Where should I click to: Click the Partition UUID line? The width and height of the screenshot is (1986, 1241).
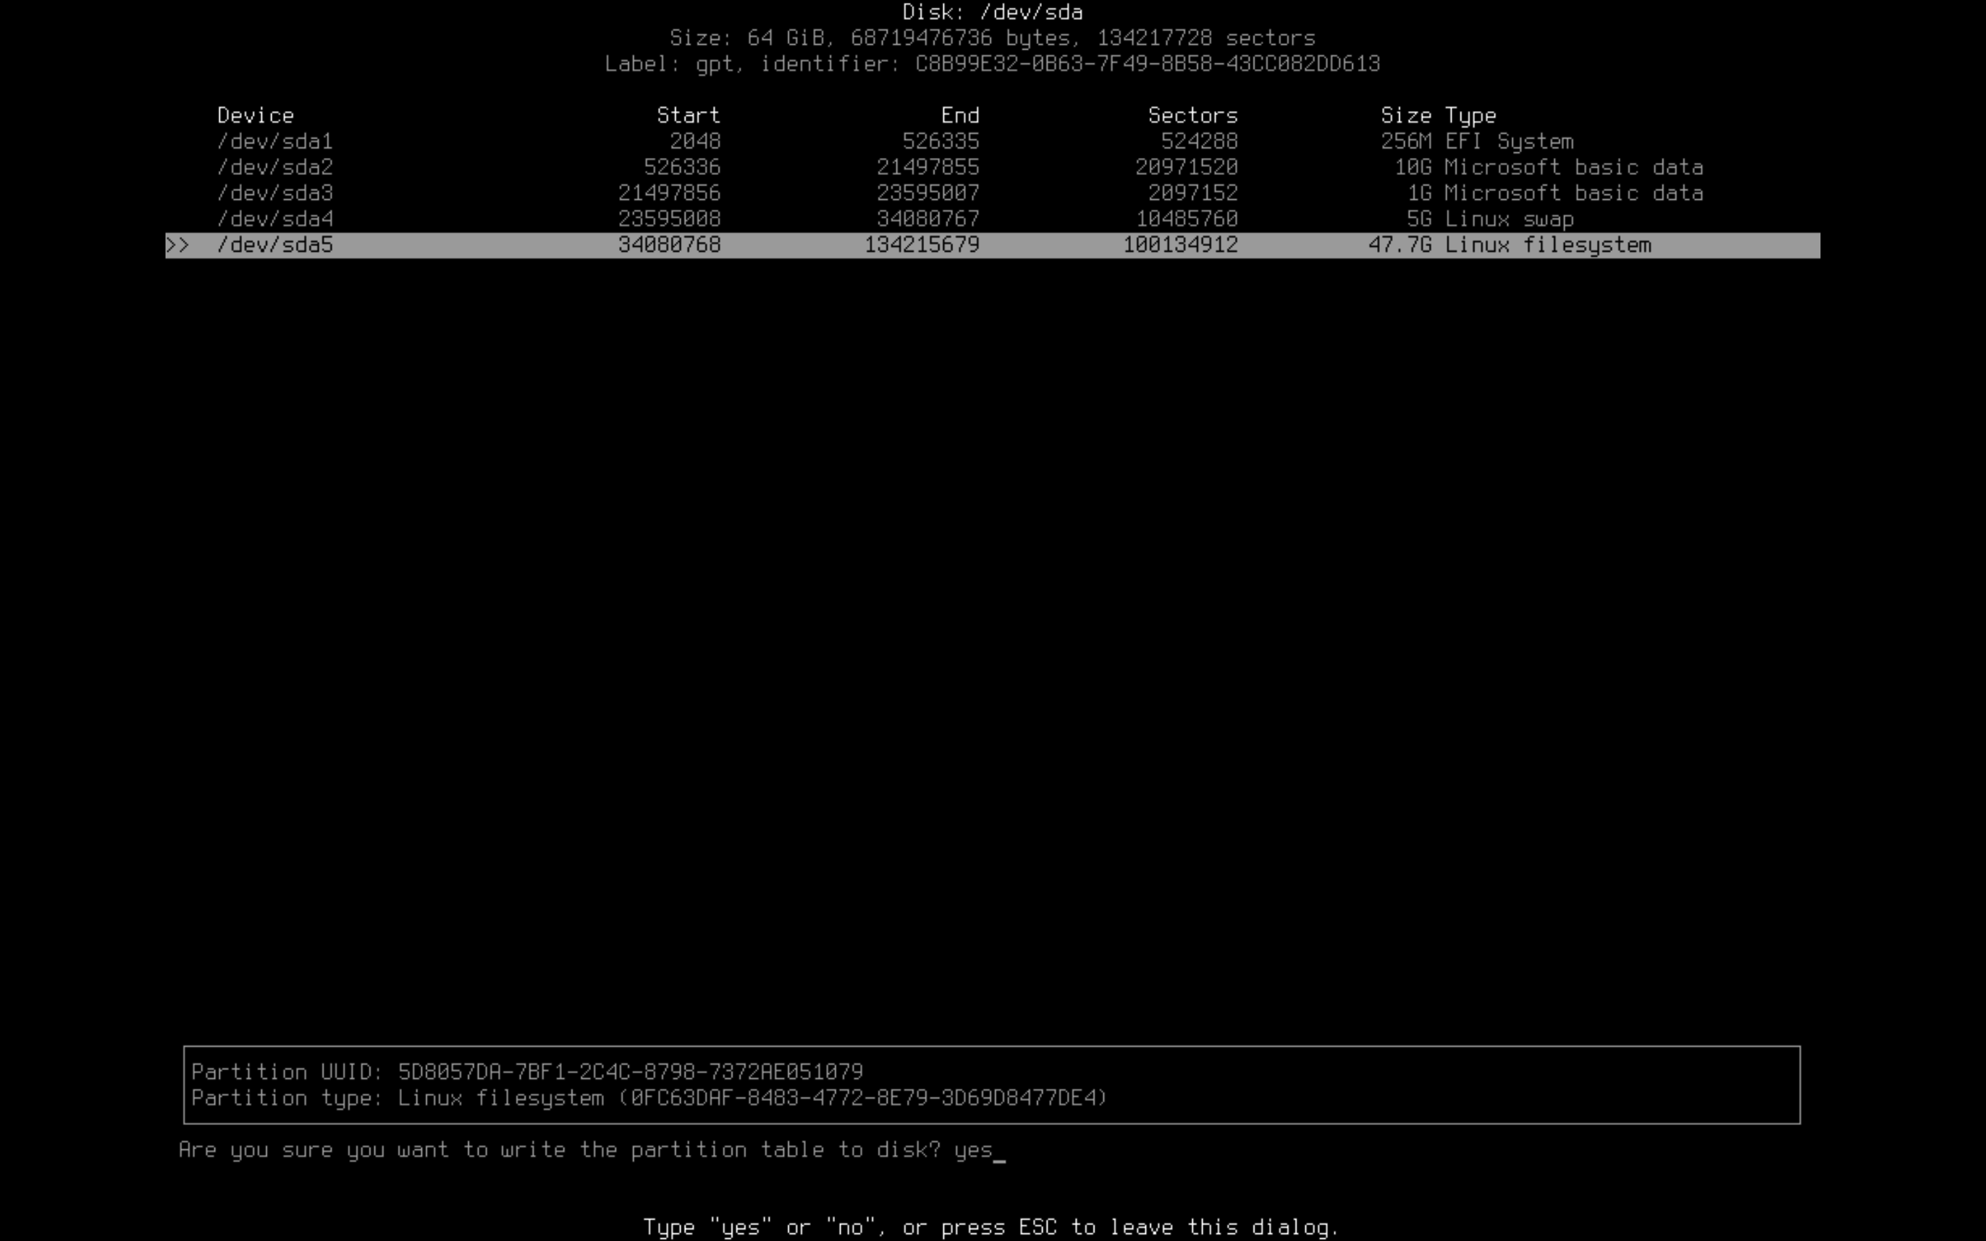click(527, 1072)
